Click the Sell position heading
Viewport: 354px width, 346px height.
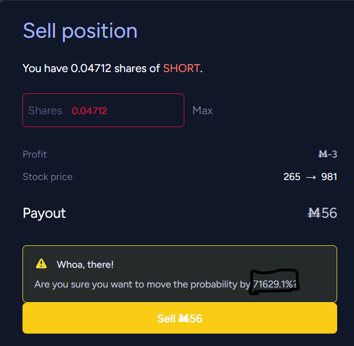pyautogui.click(x=80, y=30)
